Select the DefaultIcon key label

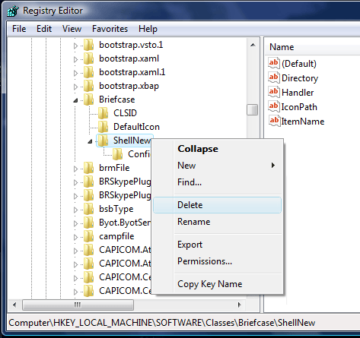pos(136,127)
